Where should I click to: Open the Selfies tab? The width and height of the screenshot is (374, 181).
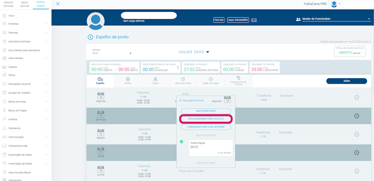tap(128, 81)
